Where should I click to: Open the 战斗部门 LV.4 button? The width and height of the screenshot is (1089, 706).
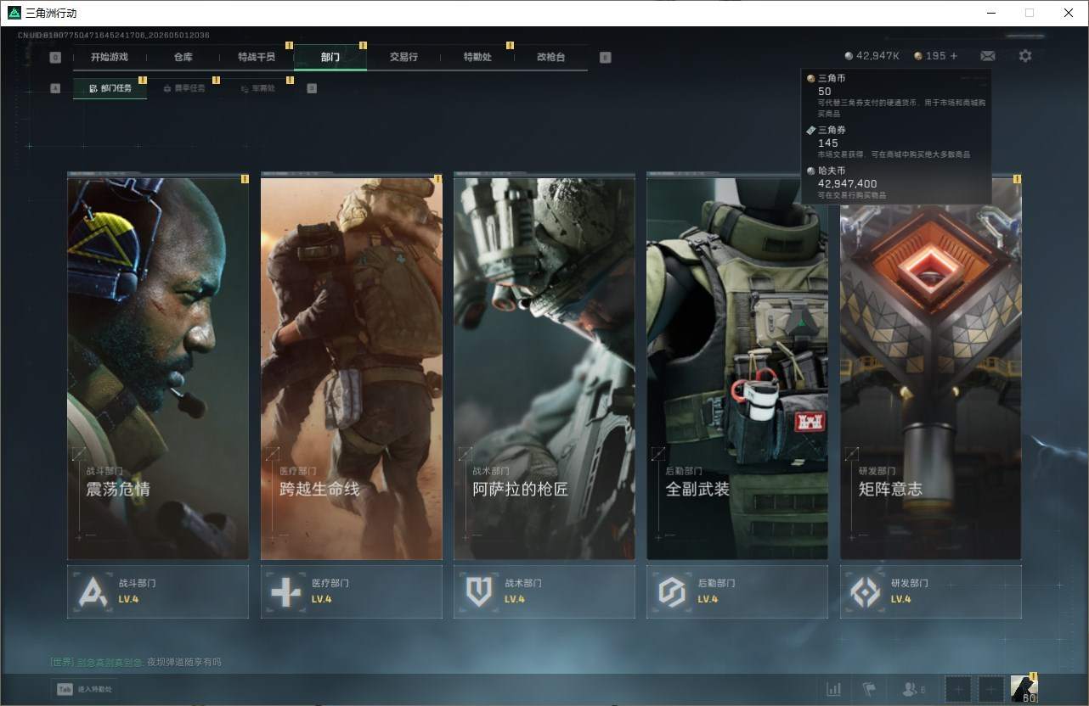158,591
